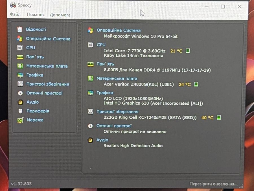Click the text Оптичні пристрої не виявлено
Screen dimensions: 254x191
coord(135,131)
